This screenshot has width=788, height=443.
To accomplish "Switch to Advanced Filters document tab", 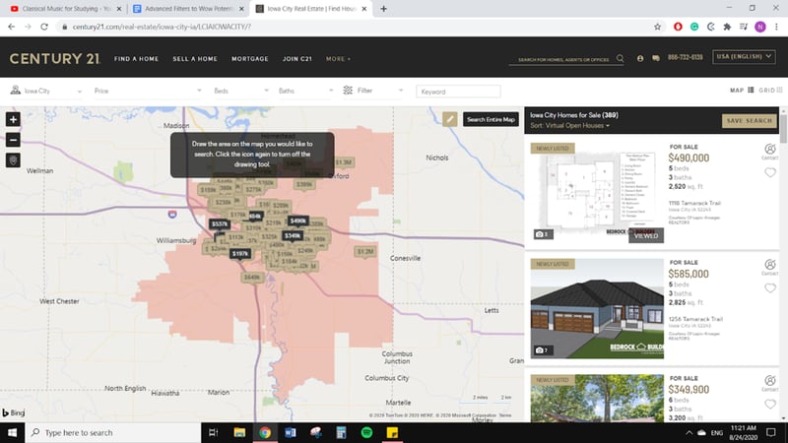I will 188,9.
